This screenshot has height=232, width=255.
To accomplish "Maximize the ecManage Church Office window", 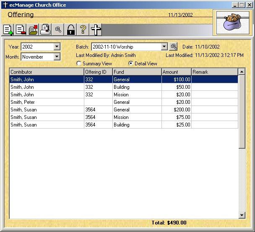I will pyautogui.click(x=242, y=5).
